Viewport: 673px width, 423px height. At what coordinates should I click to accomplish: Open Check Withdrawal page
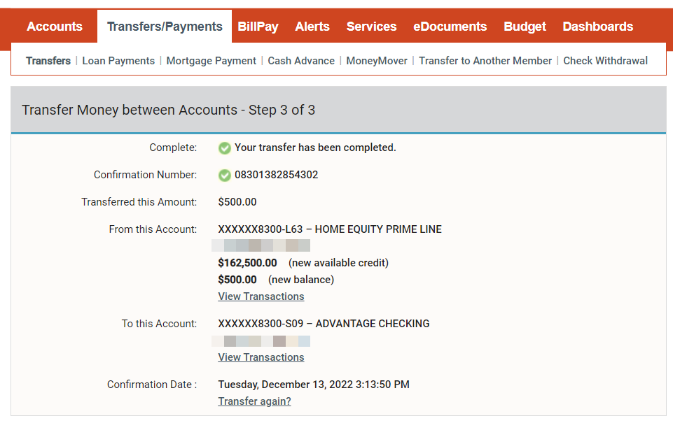coord(606,61)
